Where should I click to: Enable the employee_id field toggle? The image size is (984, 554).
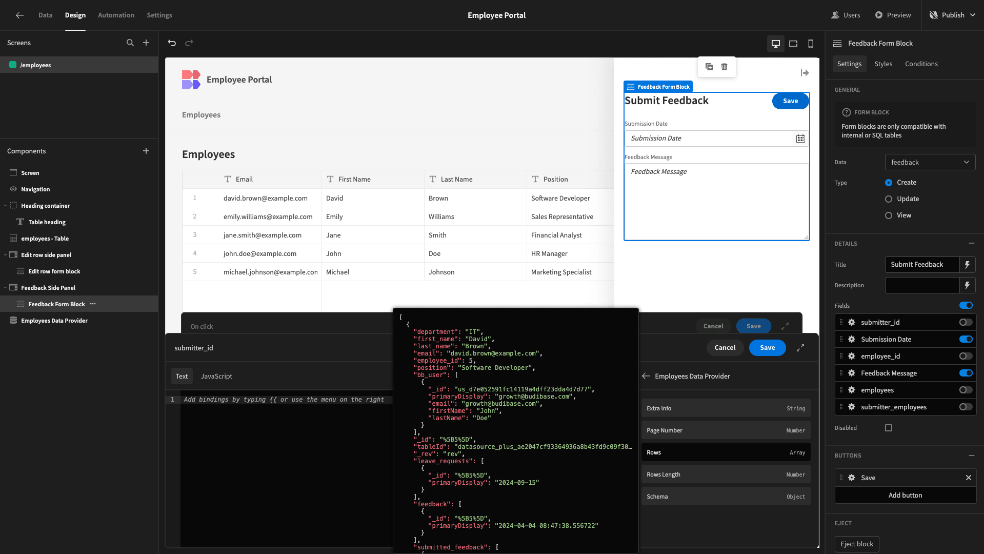pyautogui.click(x=966, y=356)
